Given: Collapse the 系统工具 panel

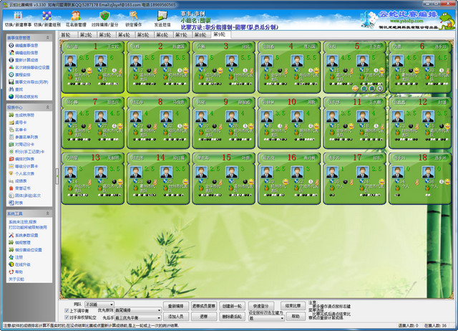Looking at the screenshot, I should pos(48,214).
